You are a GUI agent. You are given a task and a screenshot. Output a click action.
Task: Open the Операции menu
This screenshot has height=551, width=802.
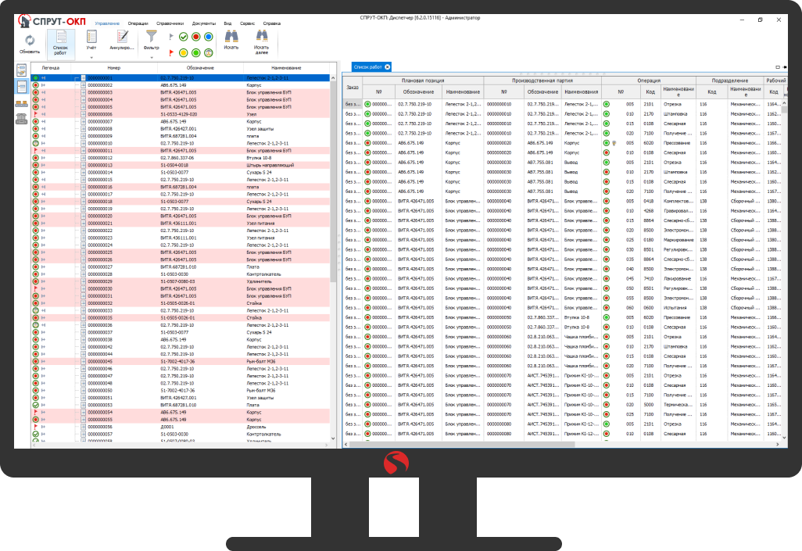[x=138, y=24]
